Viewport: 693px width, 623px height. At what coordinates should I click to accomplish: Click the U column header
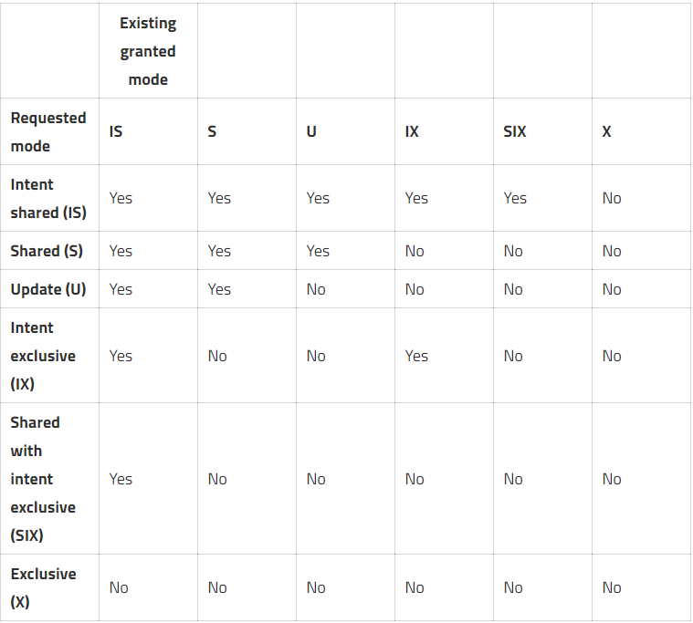tap(311, 131)
